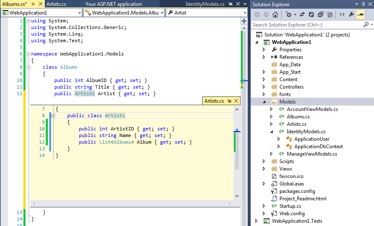Collapse the Albums class outline at line 8
374x226 pixels.
(28, 67)
